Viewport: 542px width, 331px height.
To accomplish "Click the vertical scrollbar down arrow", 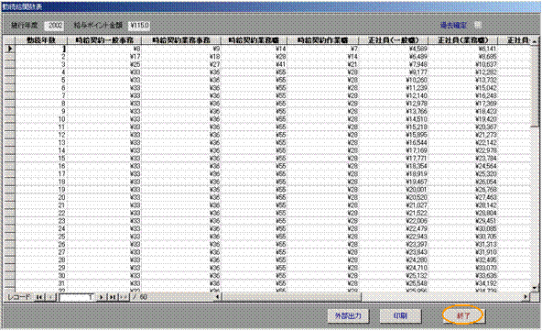I will [535, 288].
